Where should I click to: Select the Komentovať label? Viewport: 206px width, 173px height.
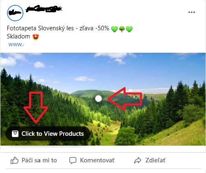tap(97, 160)
